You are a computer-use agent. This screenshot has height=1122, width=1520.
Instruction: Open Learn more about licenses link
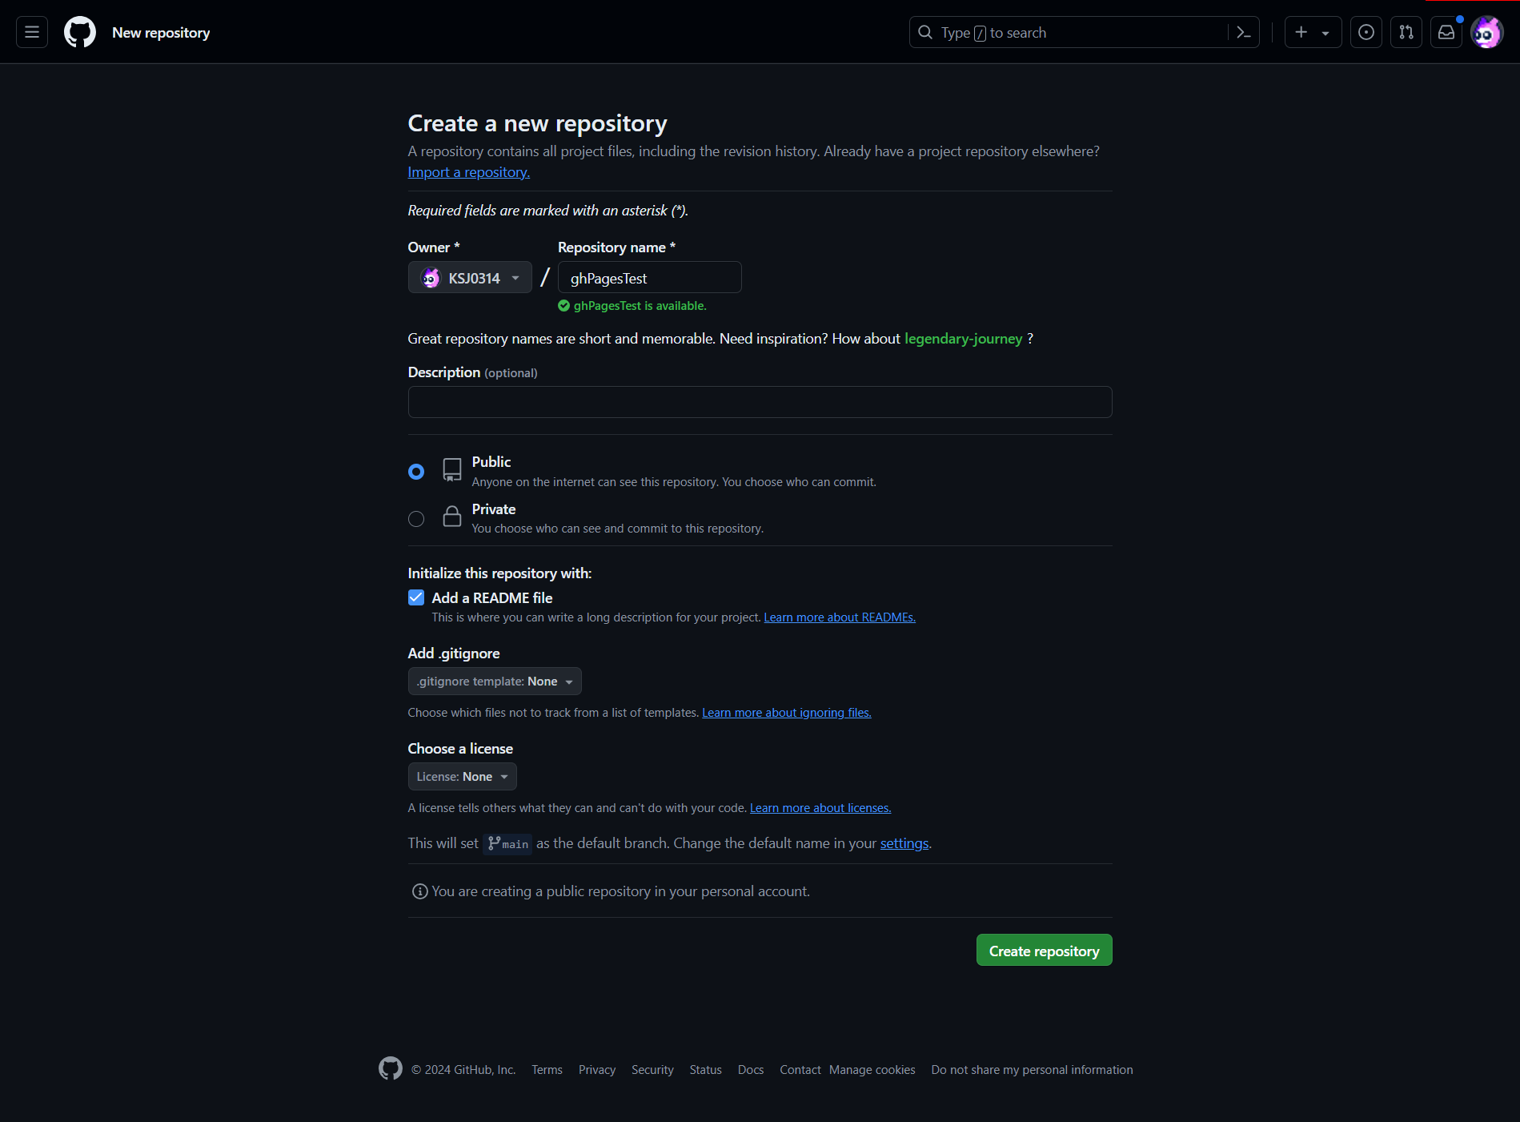point(820,808)
